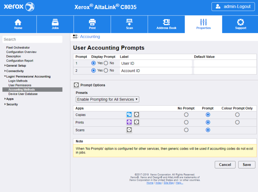Click the breadcrumb grid icon beside Accounting
The height and width of the screenshot is (192, 258).
click(x=75, y=37)
